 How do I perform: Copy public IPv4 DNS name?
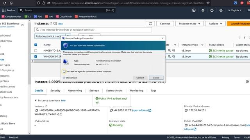coord(186,125)
